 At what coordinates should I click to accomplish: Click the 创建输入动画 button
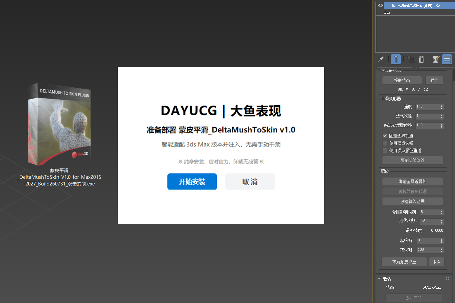click(413, 201)
